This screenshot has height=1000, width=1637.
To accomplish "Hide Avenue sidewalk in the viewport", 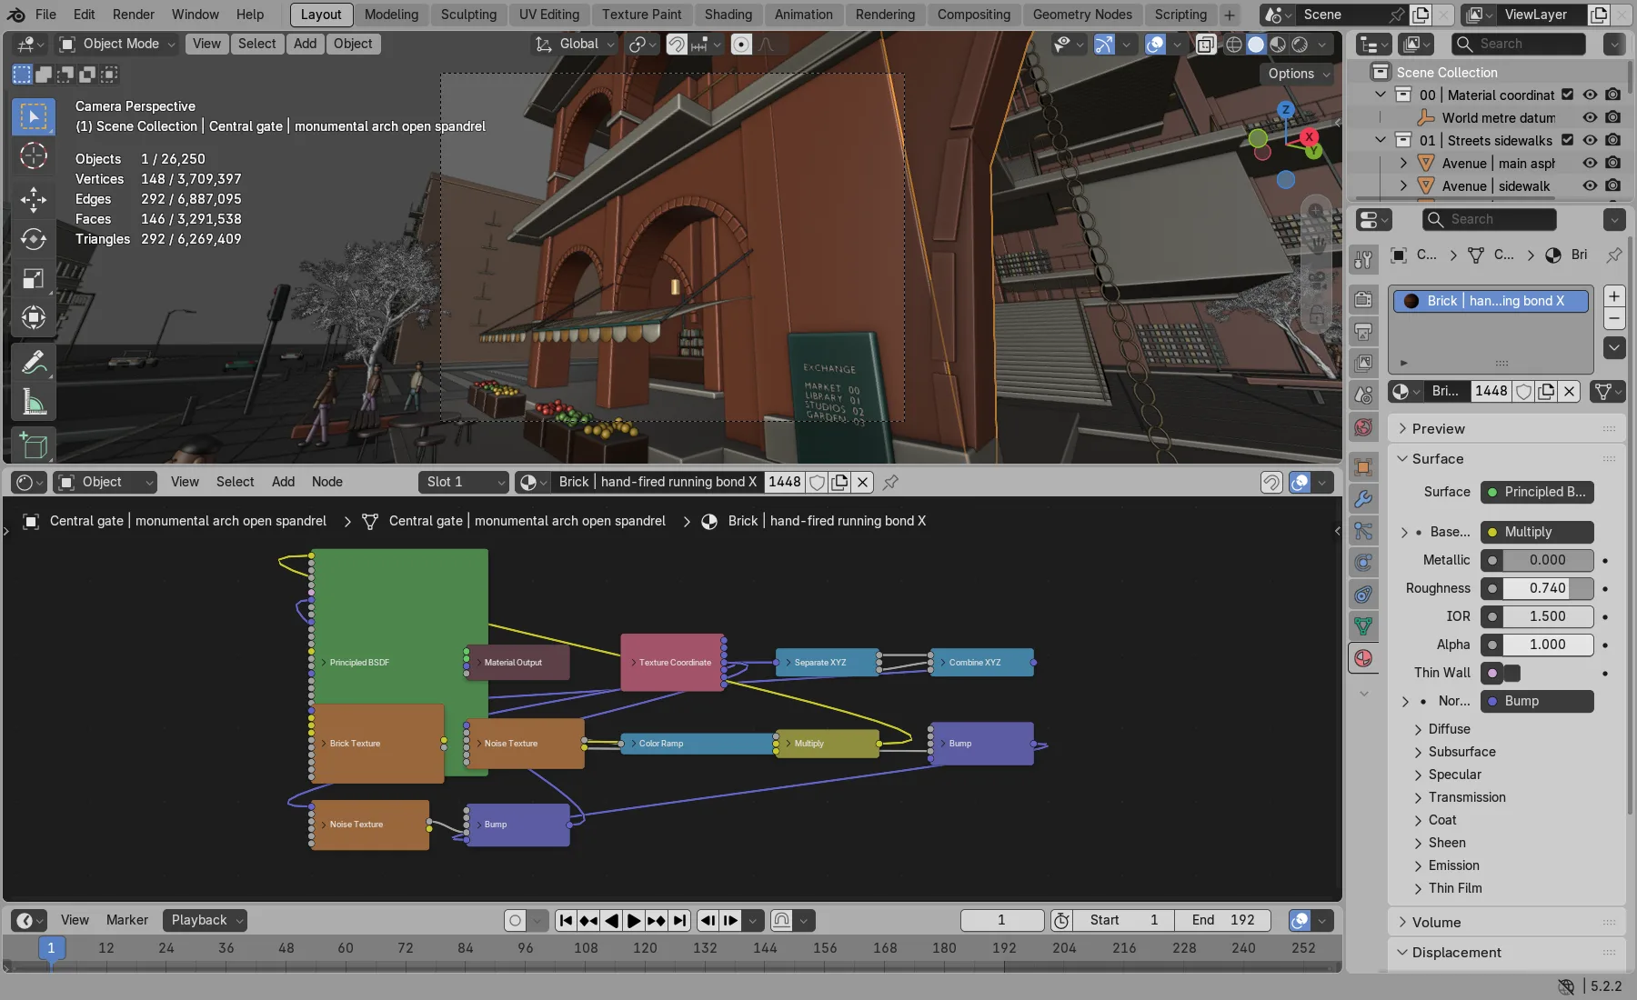I will pyautogui.click(x=1590, y=185).
